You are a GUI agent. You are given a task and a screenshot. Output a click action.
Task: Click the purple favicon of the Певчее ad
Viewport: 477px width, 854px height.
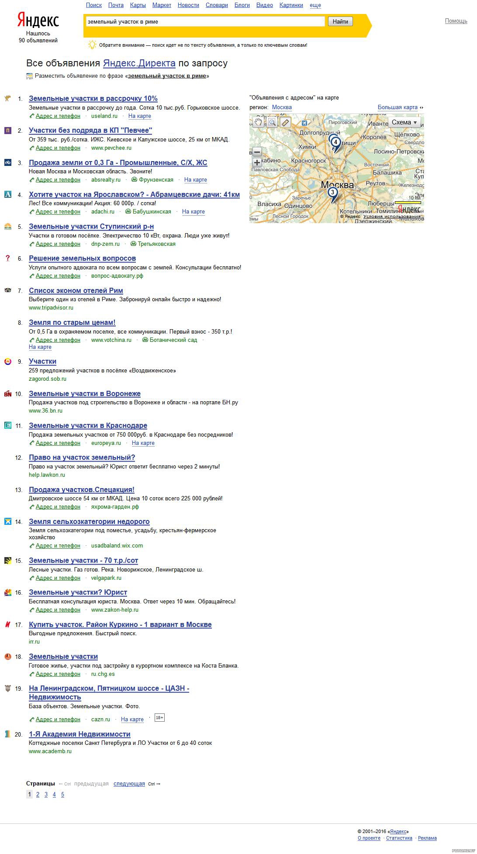click(x=8, y=130)
